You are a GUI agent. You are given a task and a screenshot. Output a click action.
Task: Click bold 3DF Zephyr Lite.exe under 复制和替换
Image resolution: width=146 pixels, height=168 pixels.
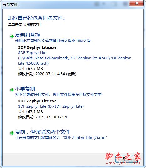tap(37, 47)
